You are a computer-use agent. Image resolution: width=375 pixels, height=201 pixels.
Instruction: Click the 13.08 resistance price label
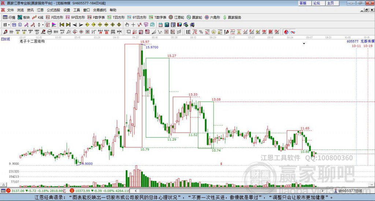point(216,99)
